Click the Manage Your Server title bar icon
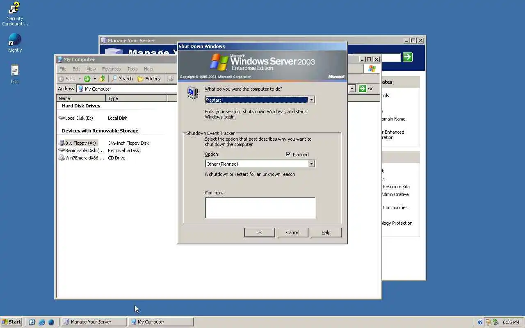 [103, 41]
